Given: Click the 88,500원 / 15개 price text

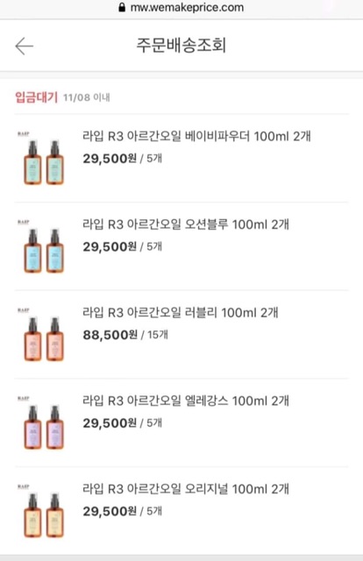Looking at the screenshot, I should pyautogui.click(x=125, y=335).
